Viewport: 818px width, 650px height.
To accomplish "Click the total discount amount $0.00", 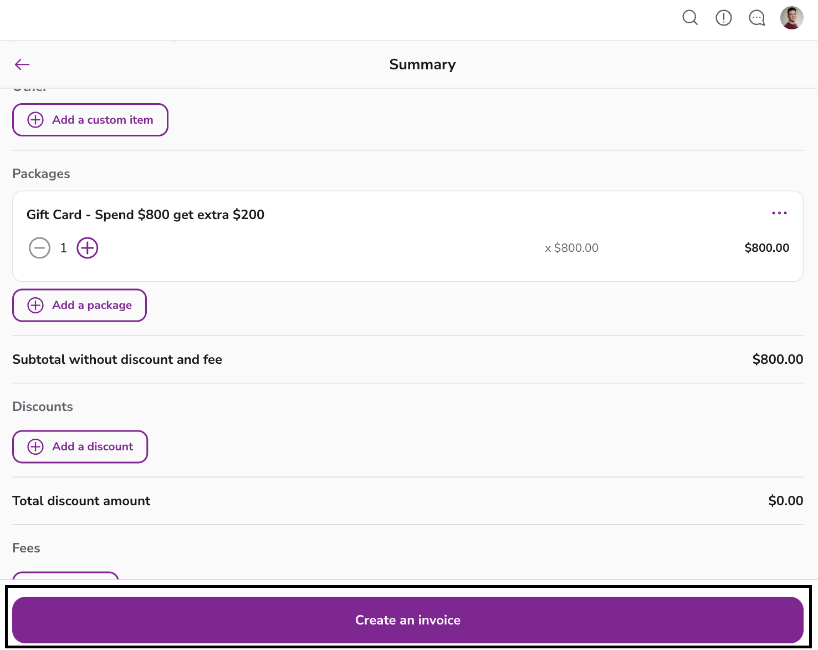I will [785, 501].
